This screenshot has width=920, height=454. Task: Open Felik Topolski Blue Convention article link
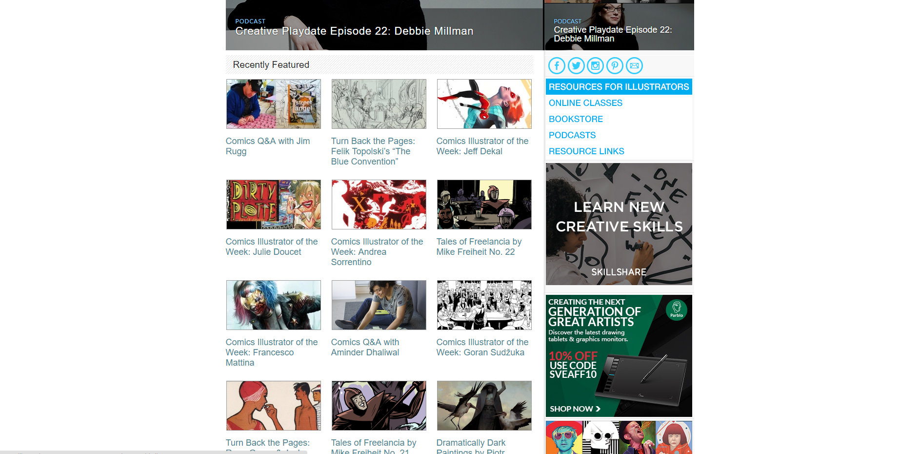(373, 151)
